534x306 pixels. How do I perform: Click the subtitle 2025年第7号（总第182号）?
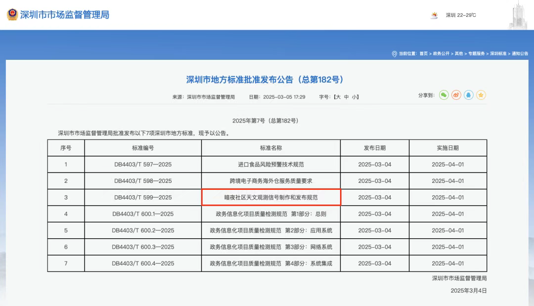tap(266, 121)
